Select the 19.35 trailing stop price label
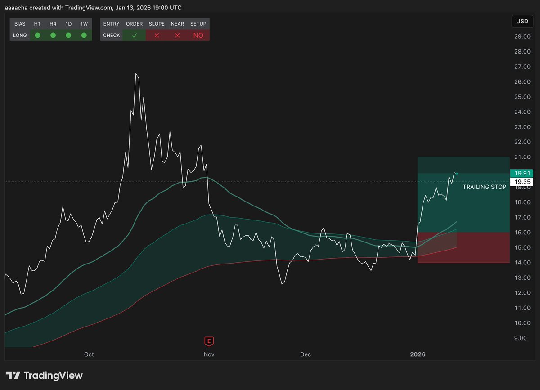The width and height of the screenshot is (540, 390). point(521,182)
